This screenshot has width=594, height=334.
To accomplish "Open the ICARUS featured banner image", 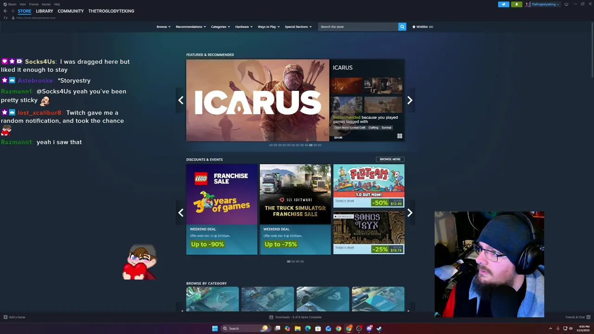I will point(258,100).
